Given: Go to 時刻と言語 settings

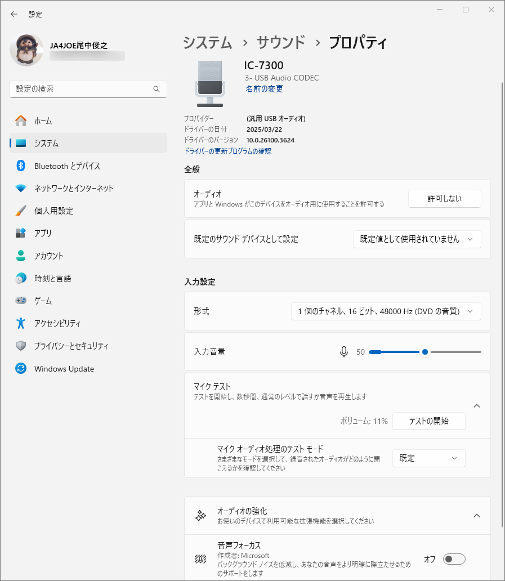Looking at the screenshot, I should (88, 278).
